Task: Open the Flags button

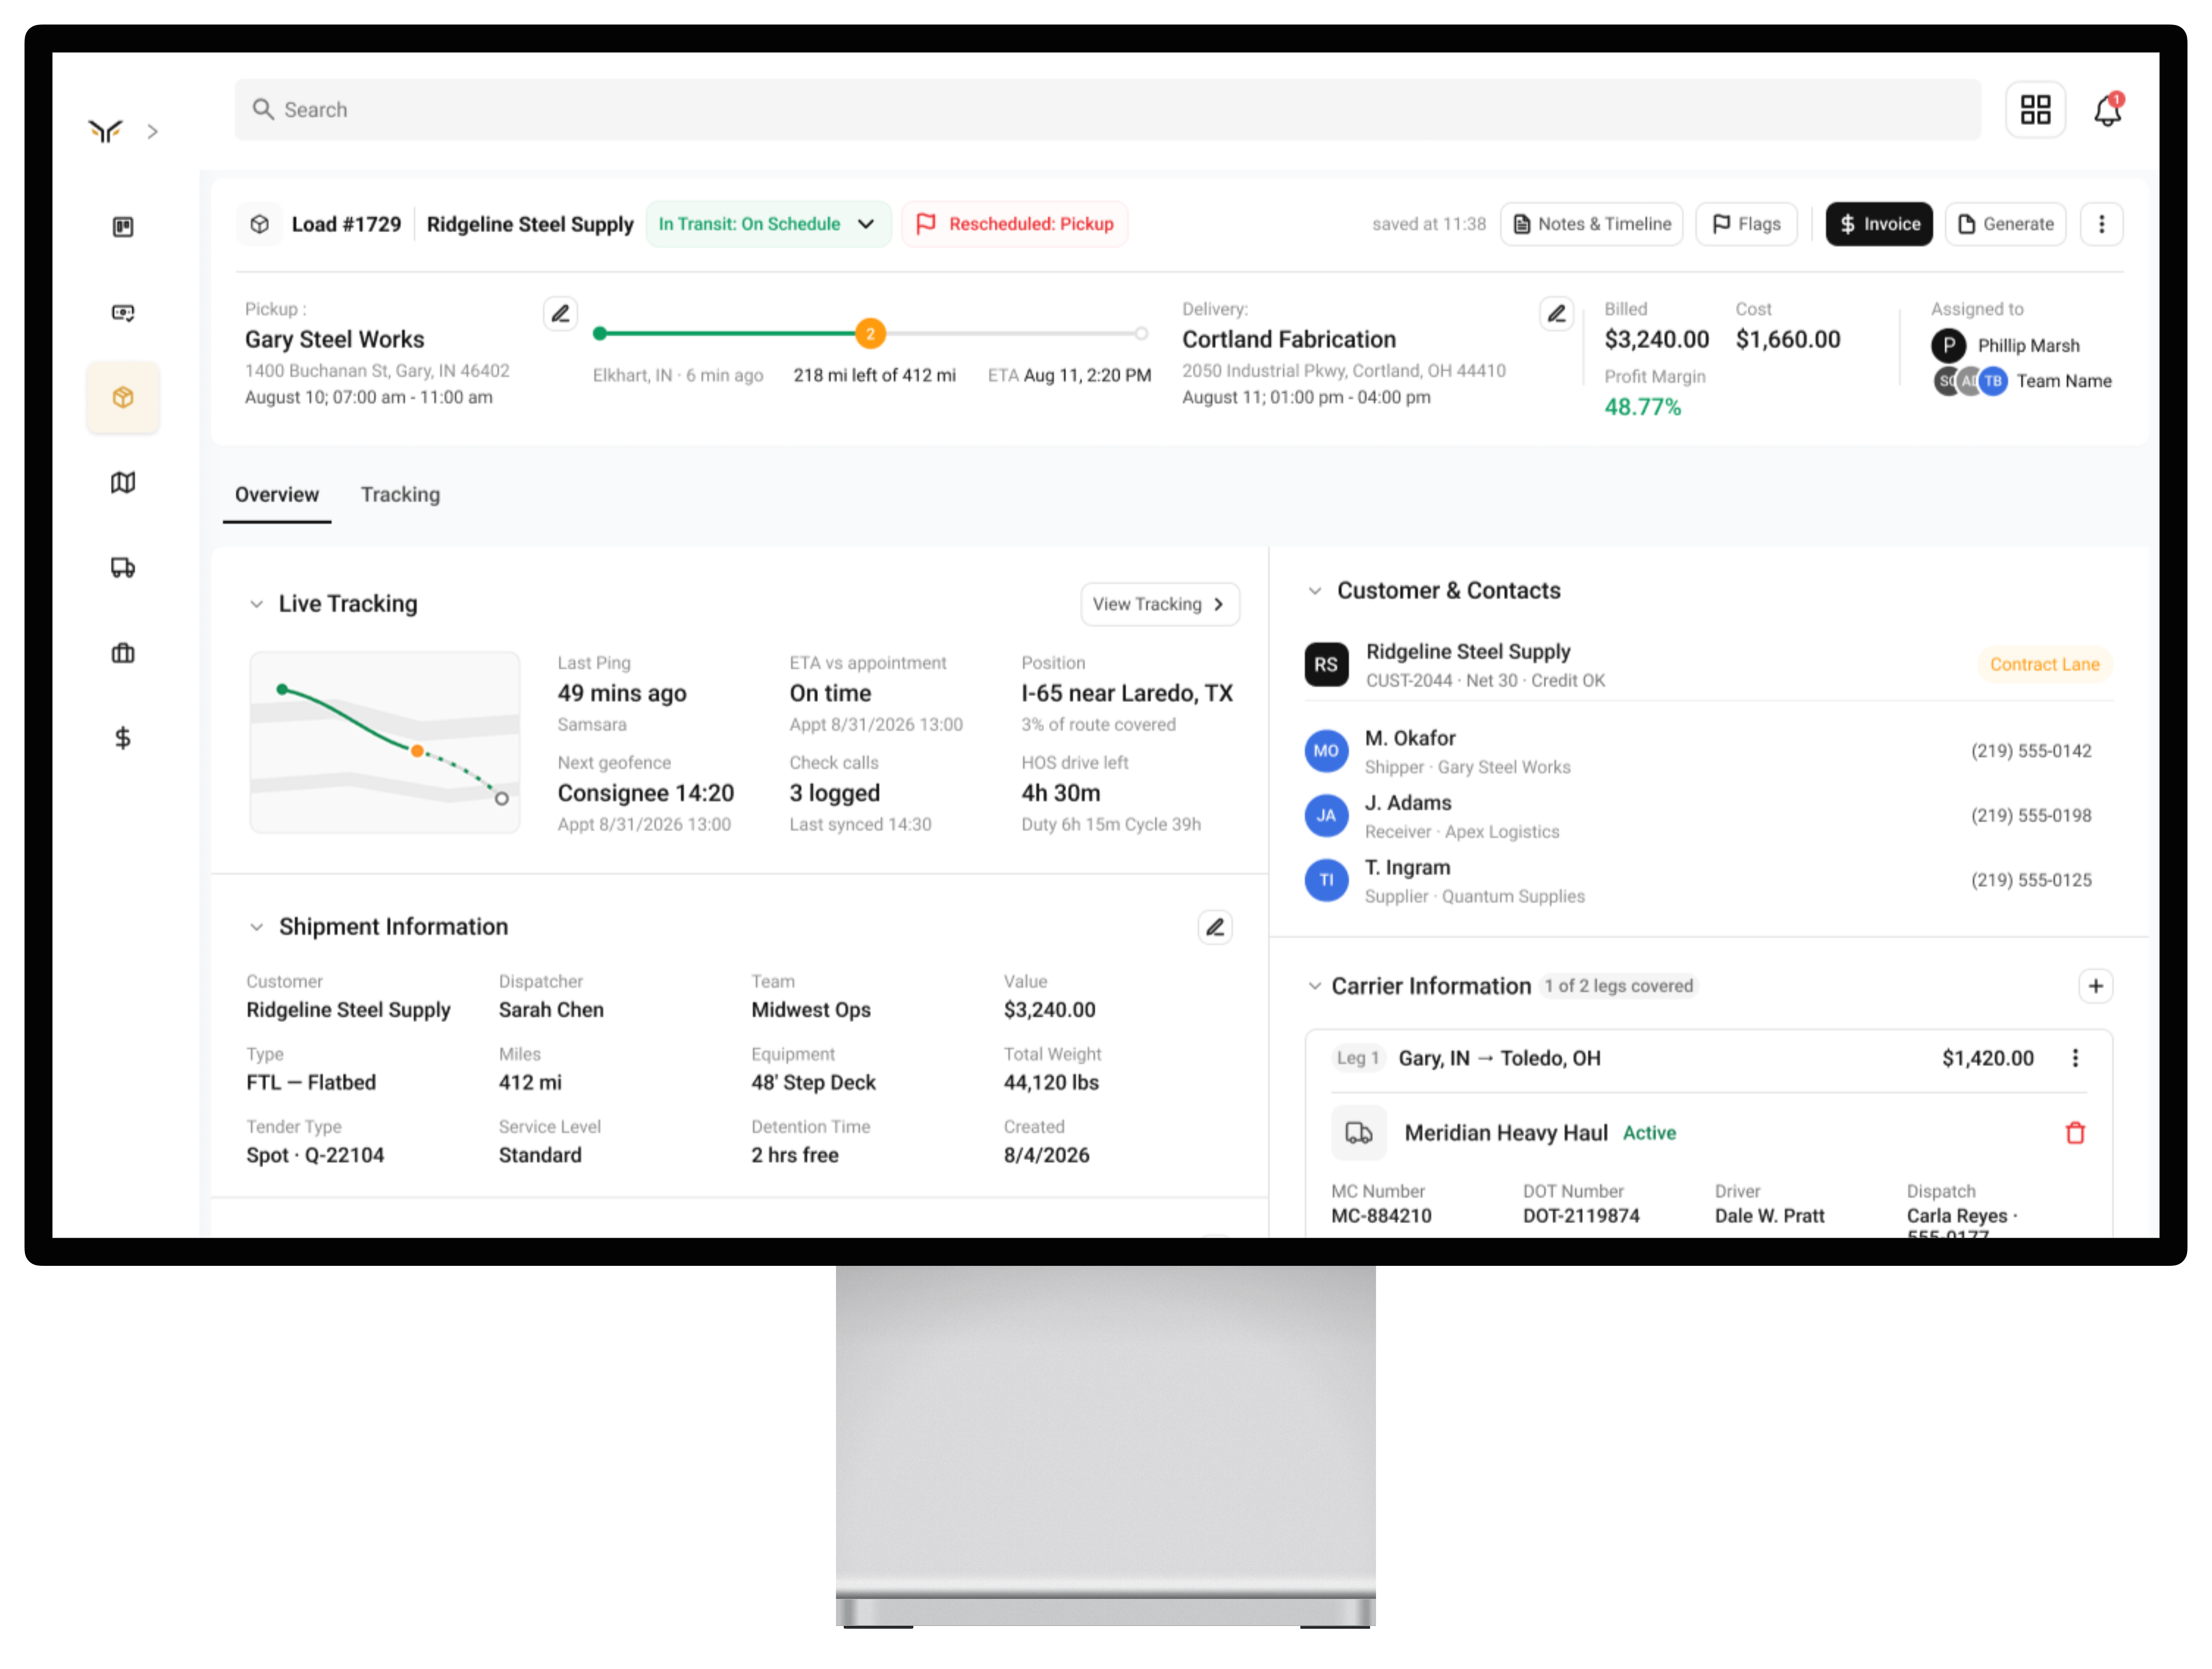Action: point(1746,224)
